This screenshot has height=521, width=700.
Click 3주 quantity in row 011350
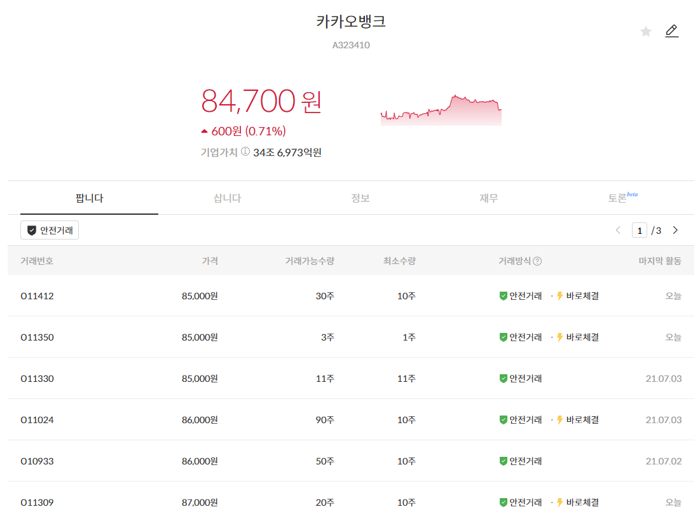pyautogui.click(x=327, y=337)
